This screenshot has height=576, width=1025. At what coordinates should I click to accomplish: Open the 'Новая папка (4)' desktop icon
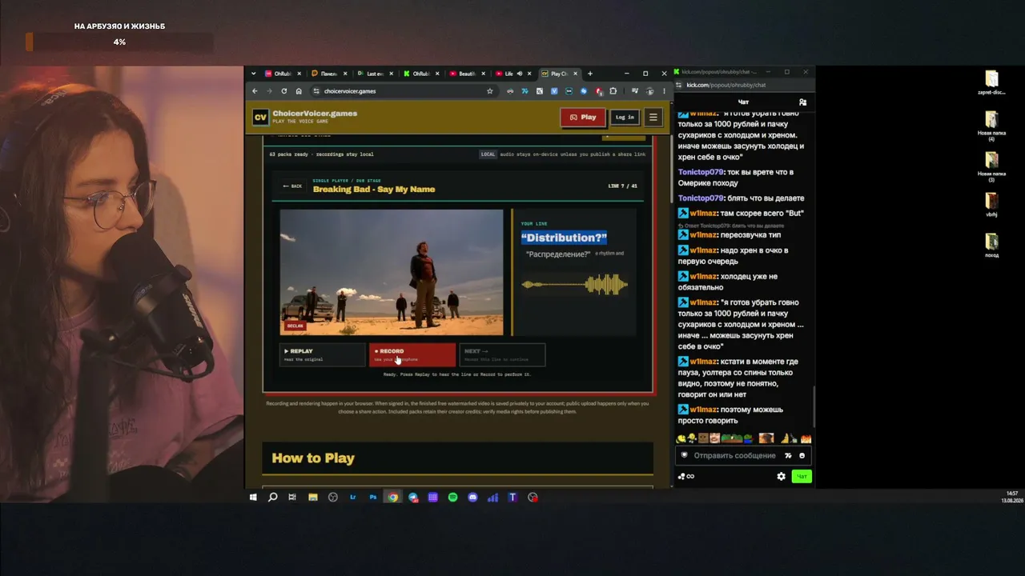(x=991, y=126)
